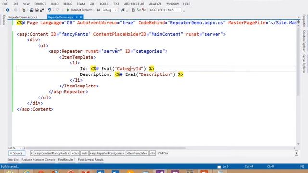The height and width of the screenshot is (173, 308).
Task: Open the Find Symbol Results tab
Action: 91,160
